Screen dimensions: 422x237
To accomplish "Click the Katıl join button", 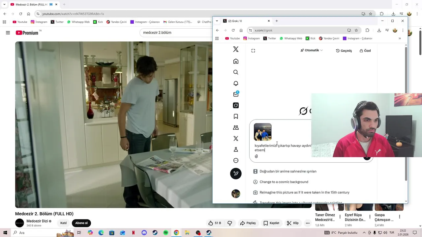I will click(x=63, y=223).
